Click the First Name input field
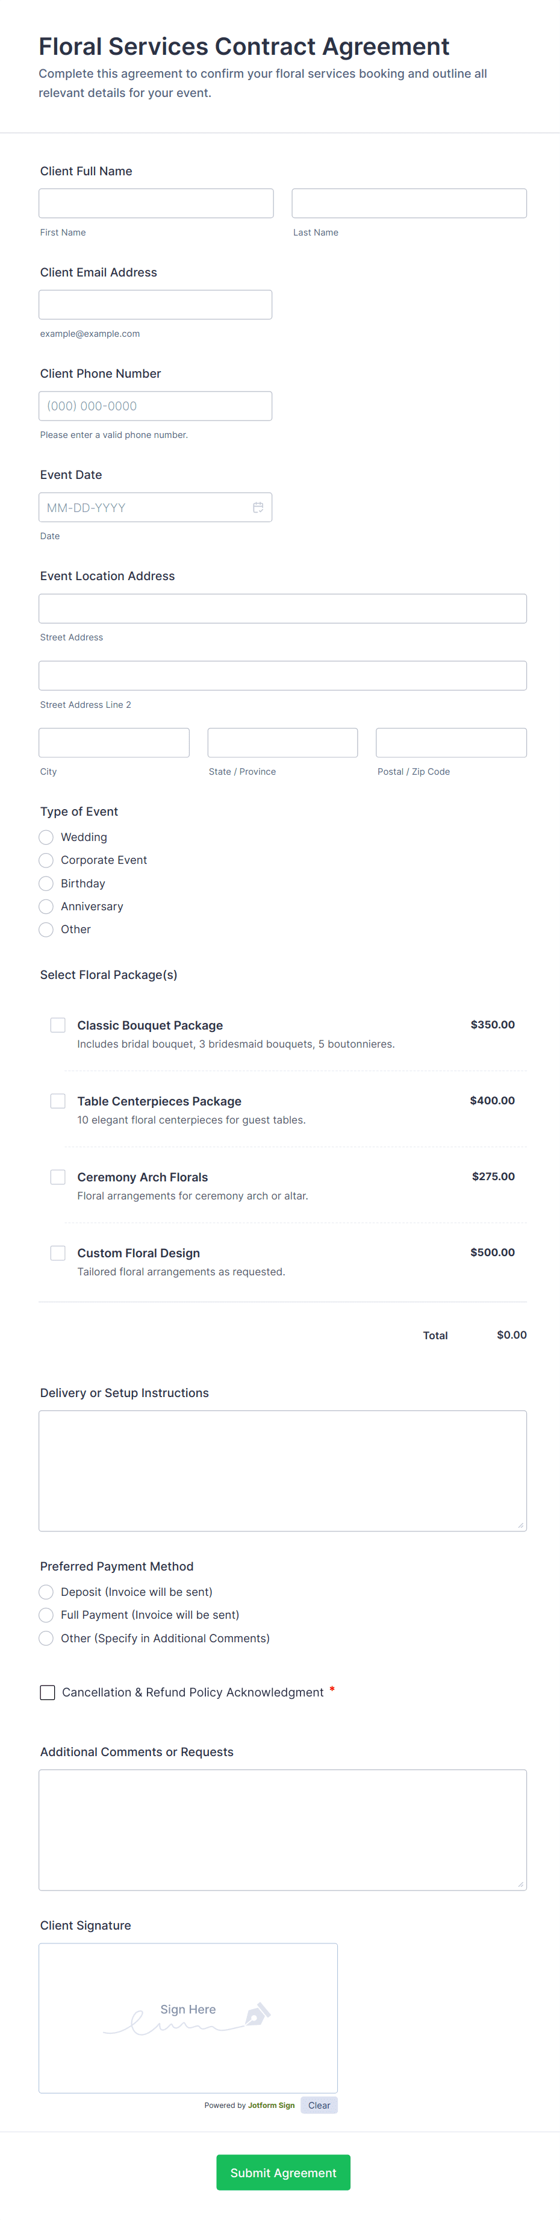The width and height of the screenshot is (560, 2220). click(x=156, y=204)
